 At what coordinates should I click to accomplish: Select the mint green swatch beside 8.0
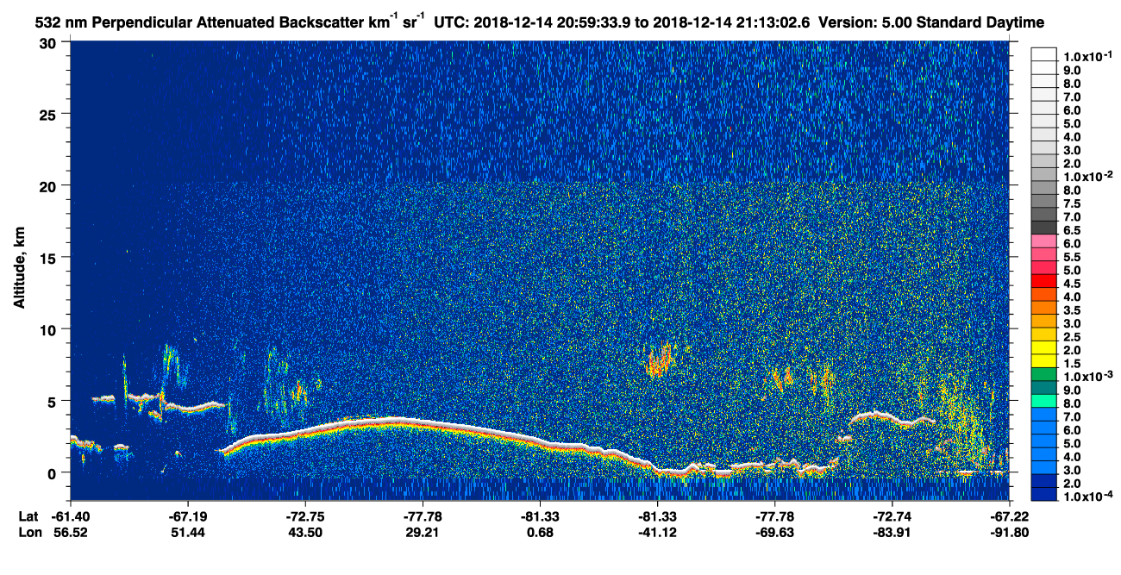click(1043, 402)
